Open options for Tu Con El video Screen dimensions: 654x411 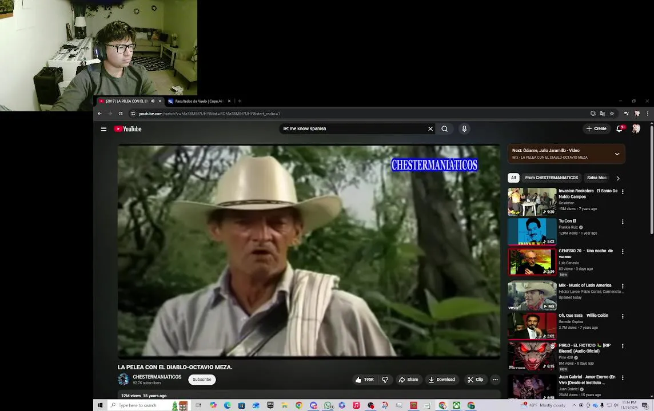coord(623,222)
